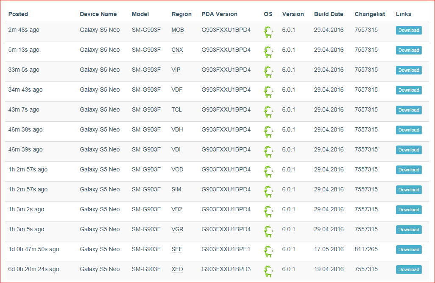Click the OS column header
The width and height of the screenshot is (435, 283).
[268, 14]
